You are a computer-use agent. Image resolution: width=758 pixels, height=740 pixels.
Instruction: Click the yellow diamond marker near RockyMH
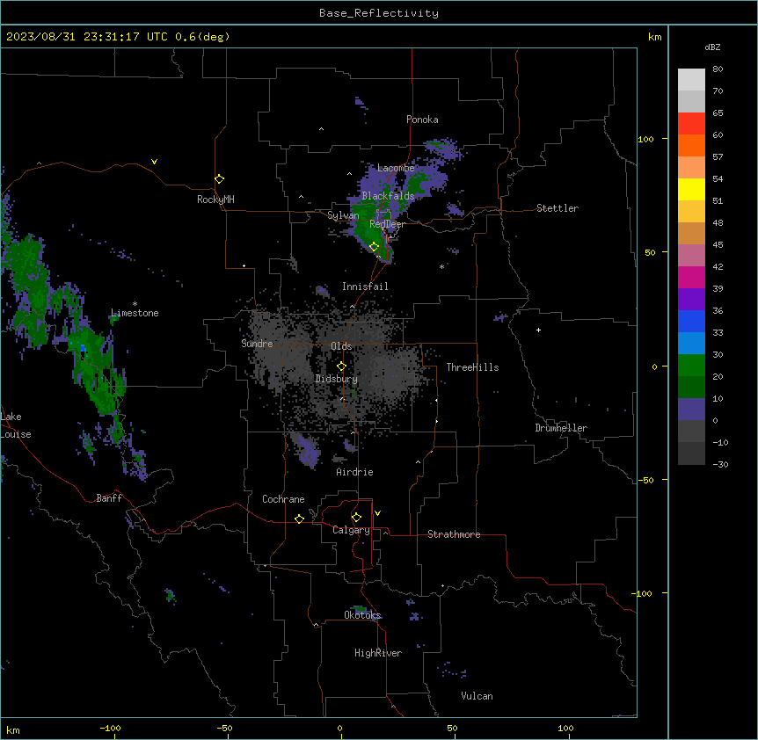coord(219,179)
